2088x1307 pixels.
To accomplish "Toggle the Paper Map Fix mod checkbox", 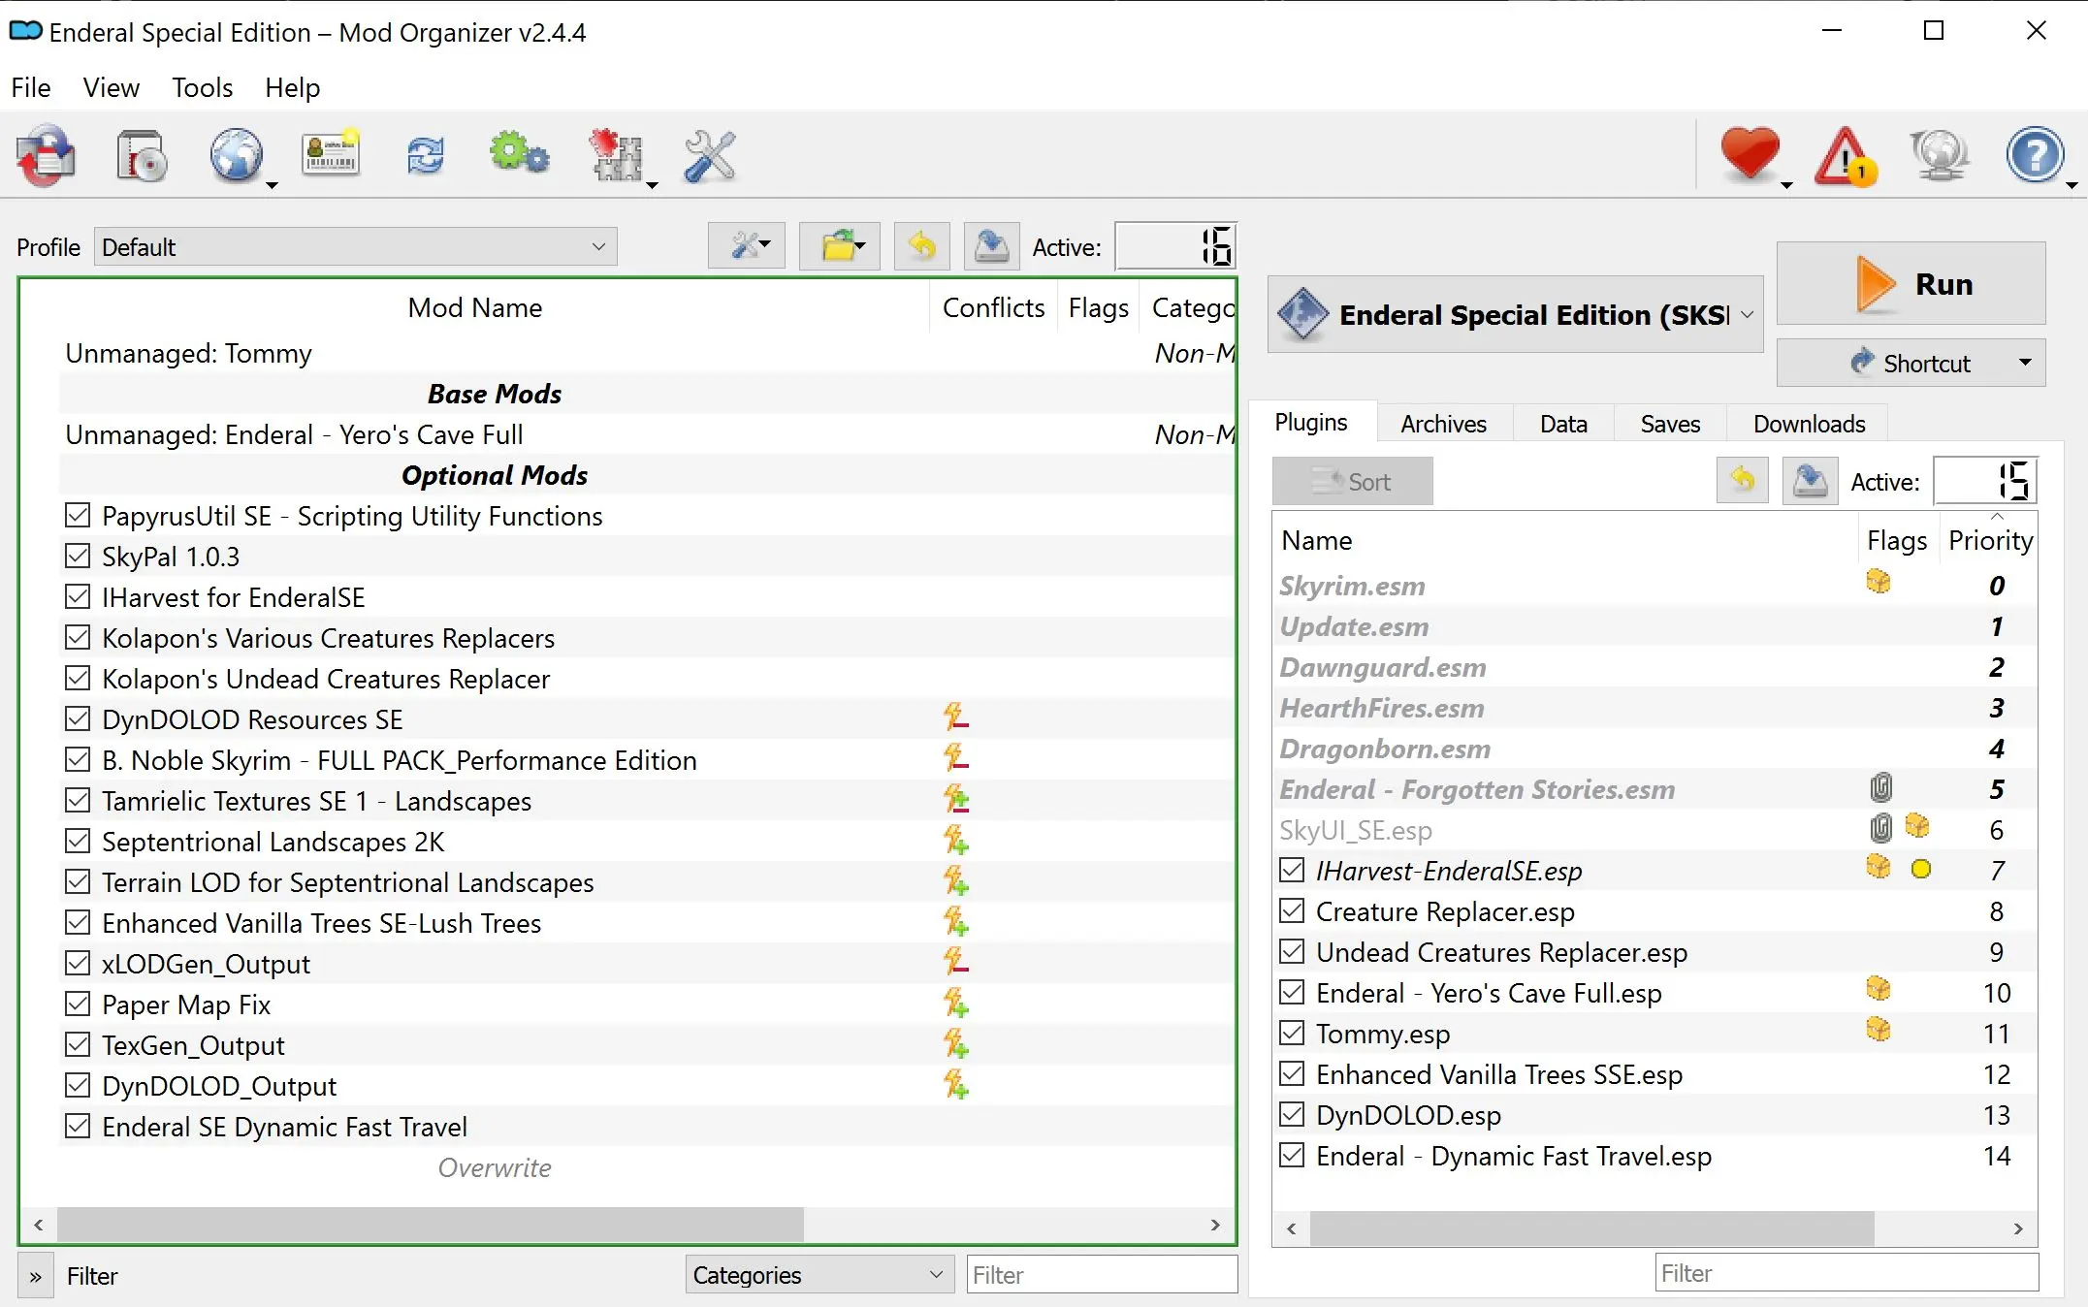I will [78, 1004].
